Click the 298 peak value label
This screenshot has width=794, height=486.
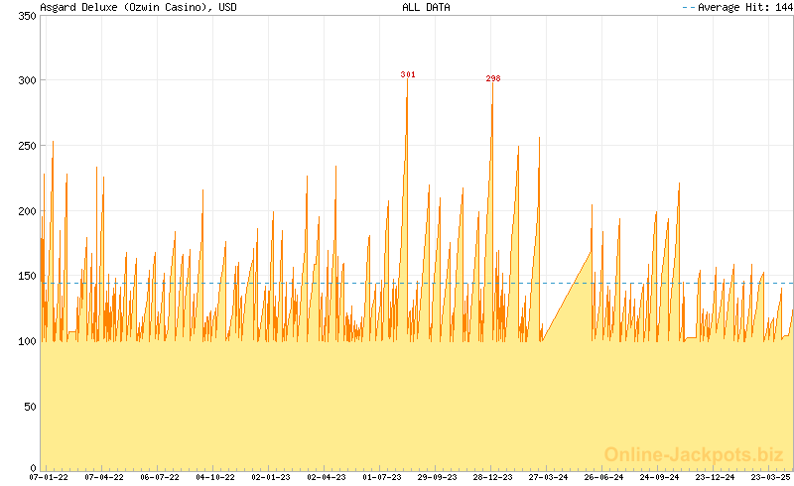493,78
